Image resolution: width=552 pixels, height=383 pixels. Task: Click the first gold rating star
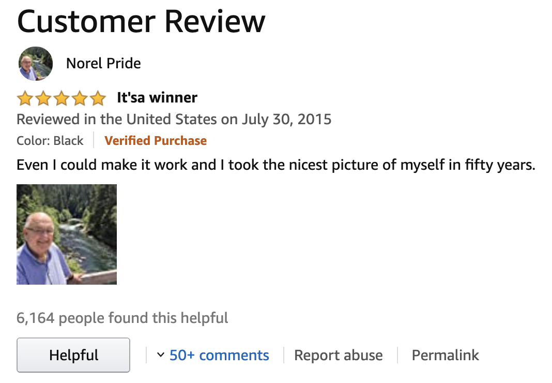(25, 98)
